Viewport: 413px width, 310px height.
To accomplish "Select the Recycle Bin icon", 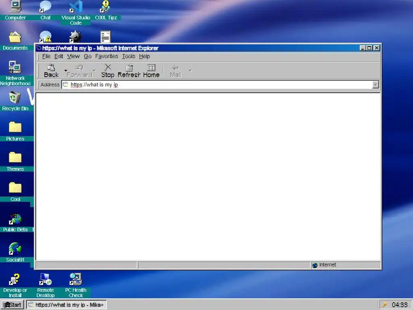I will (x=15, y=101).
